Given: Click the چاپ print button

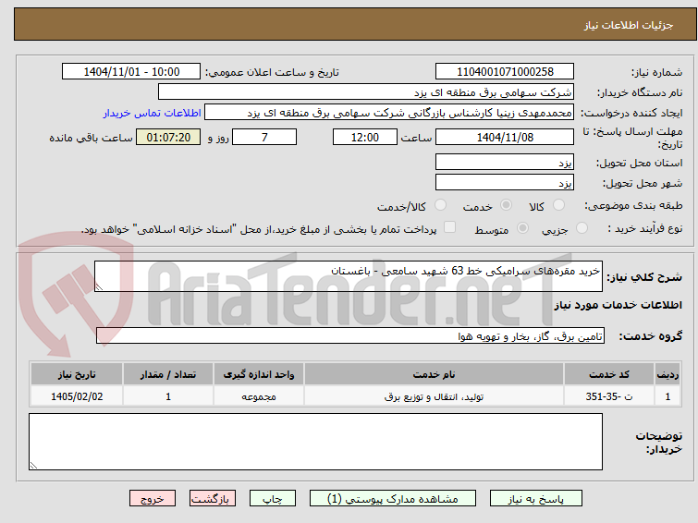Looking at the screenshot, I should click(273, 499).
